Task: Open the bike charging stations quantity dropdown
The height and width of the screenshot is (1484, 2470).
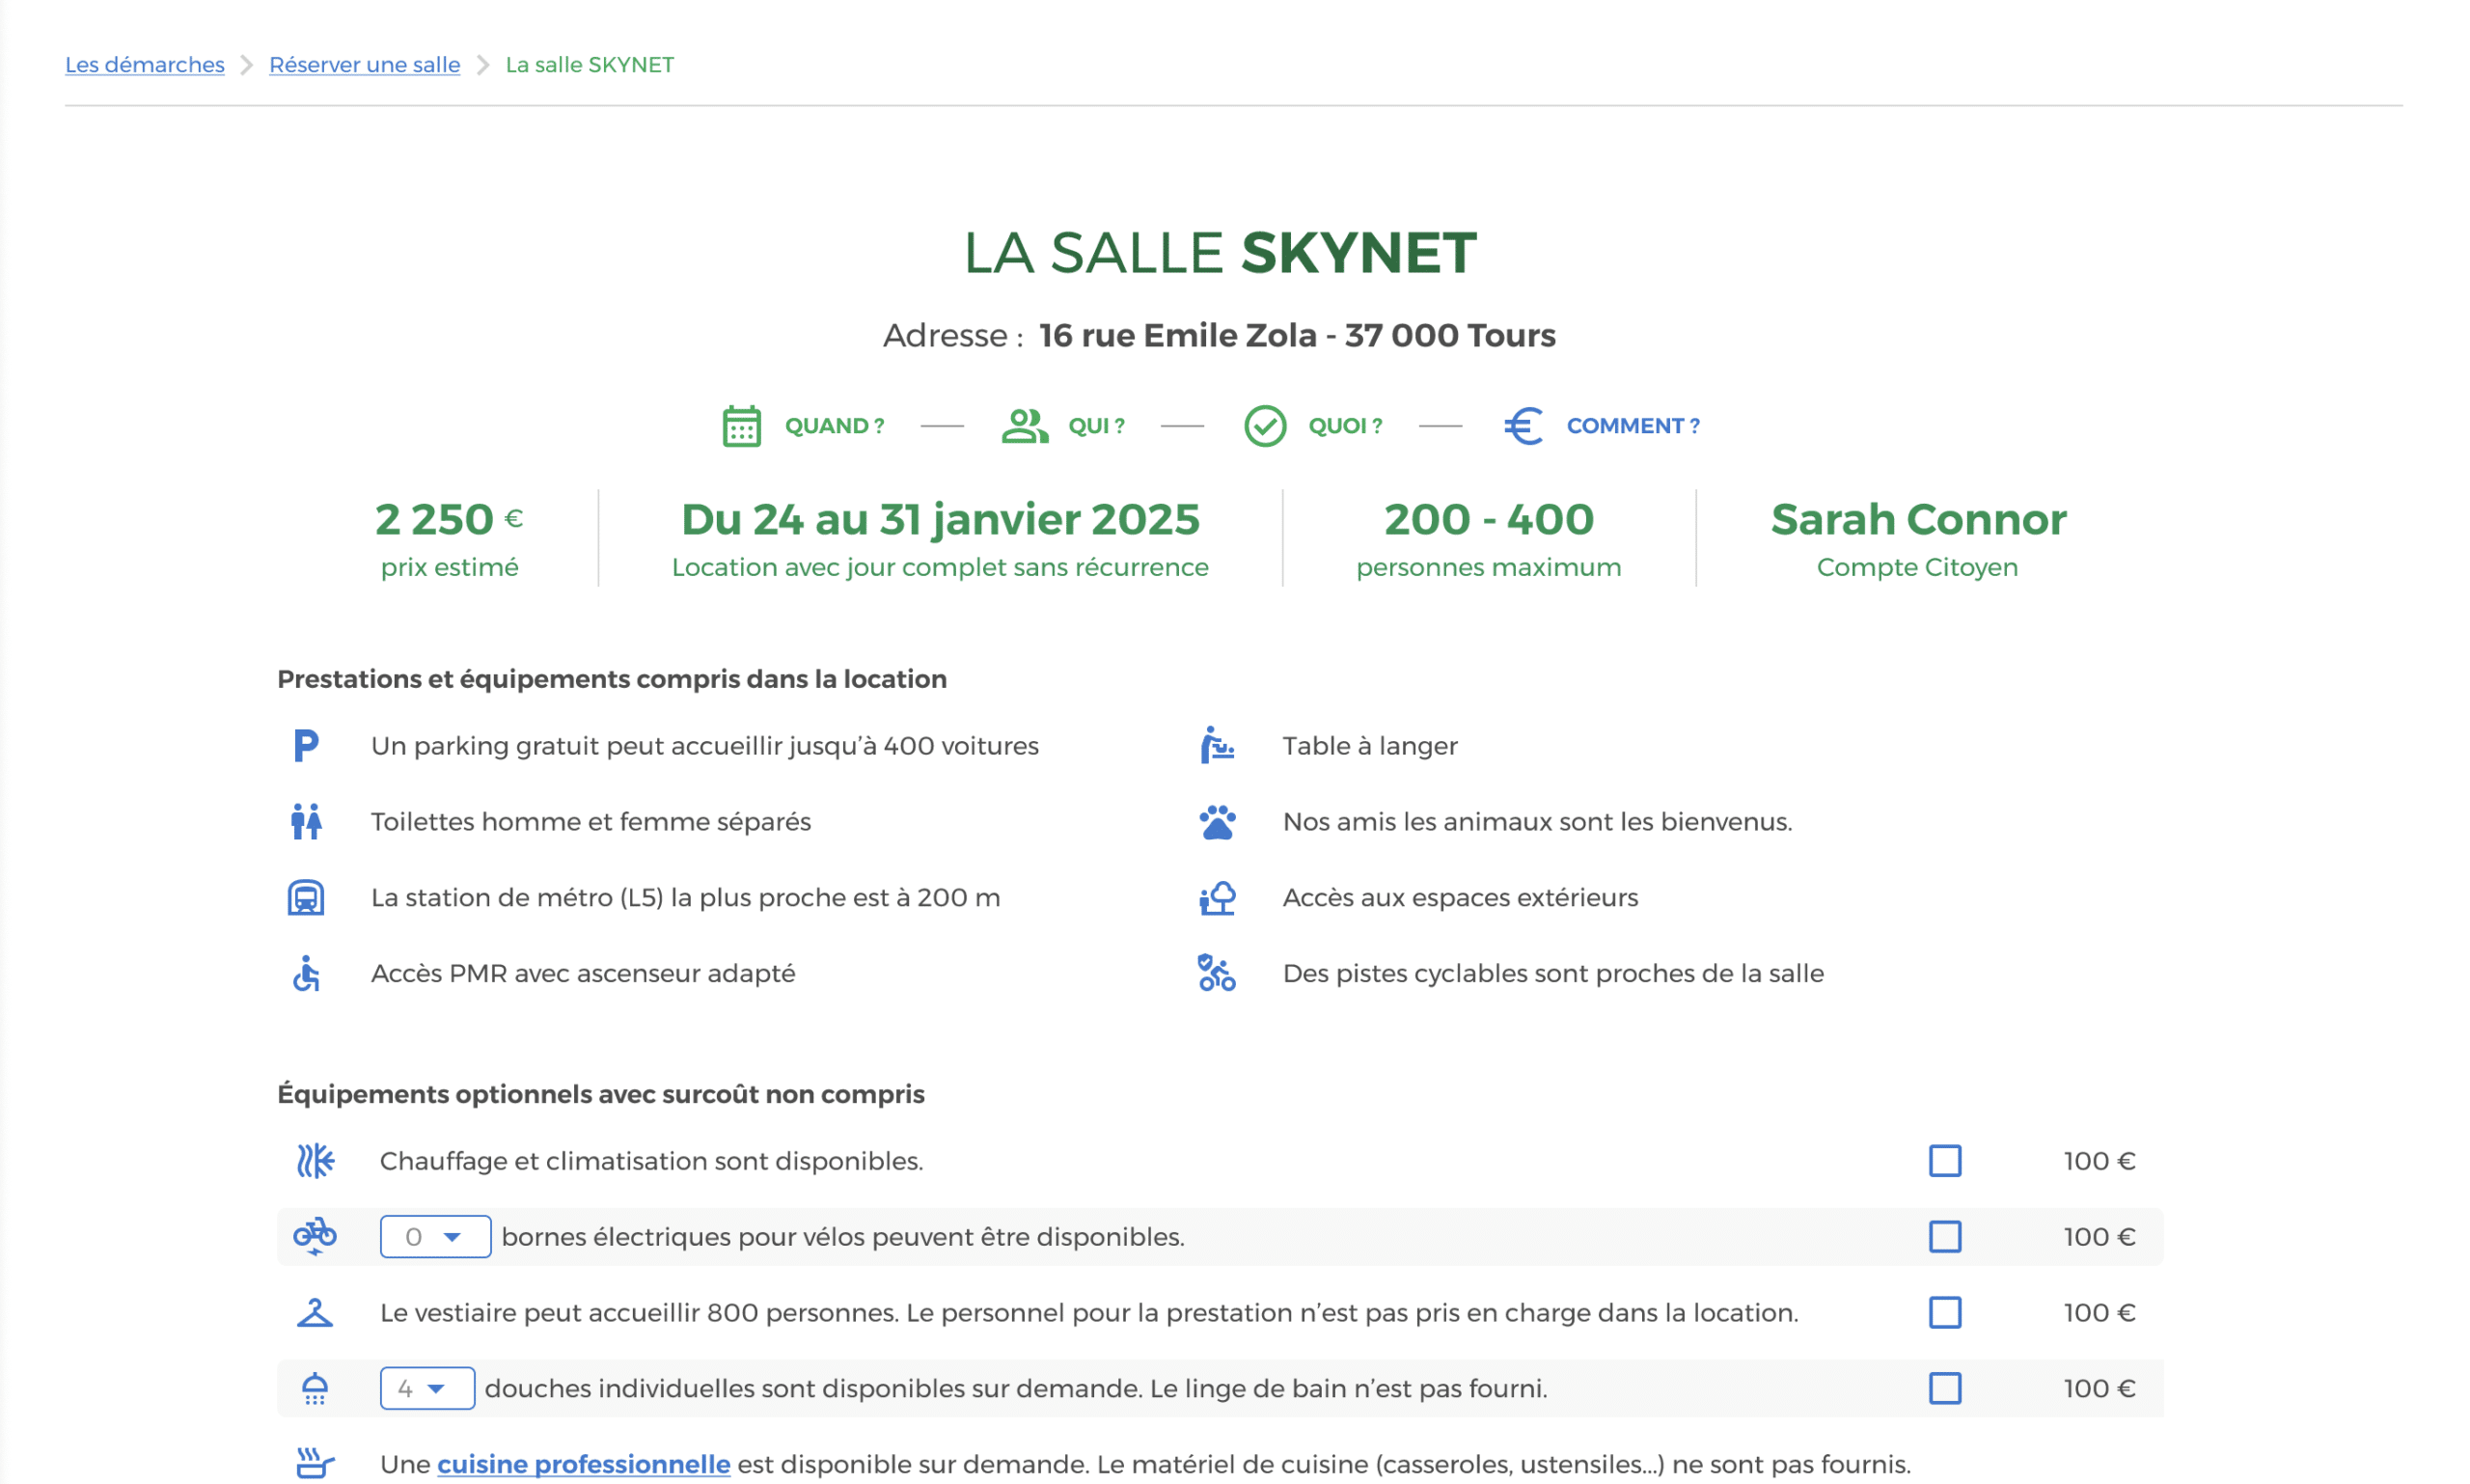Action: click(435, 1237)
